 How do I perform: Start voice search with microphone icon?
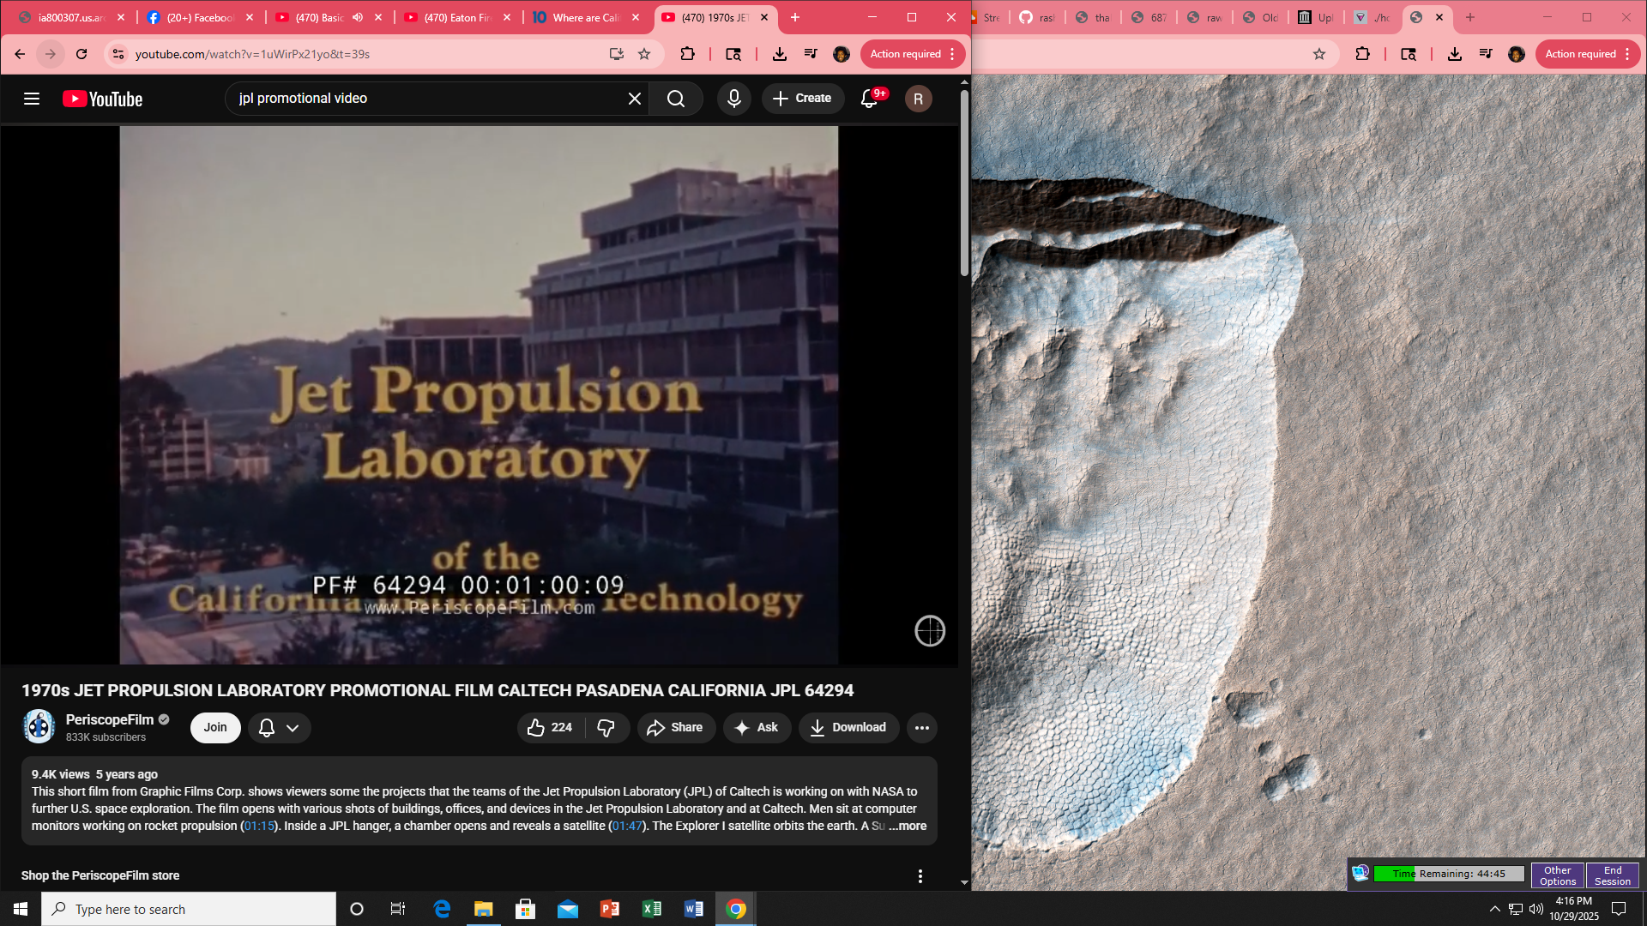(x=733, y=99)
